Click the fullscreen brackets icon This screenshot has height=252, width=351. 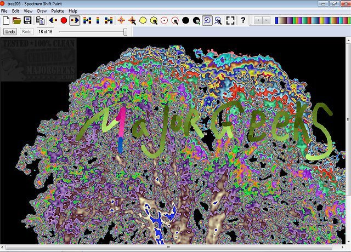point(230,20)
